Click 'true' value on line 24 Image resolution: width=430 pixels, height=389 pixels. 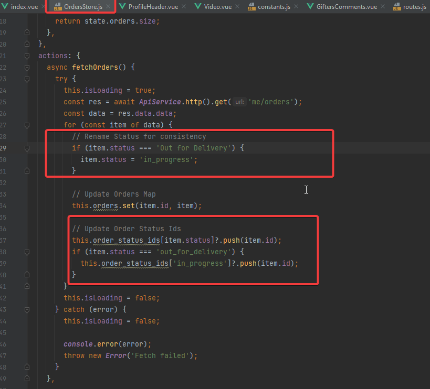tap(143, 90)
